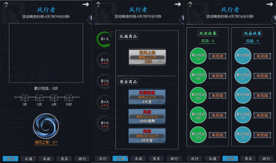Viewport: 276px width, 163px height.
Task: Click the green 累计风羽 75 badge
Action: pos(198,56)
